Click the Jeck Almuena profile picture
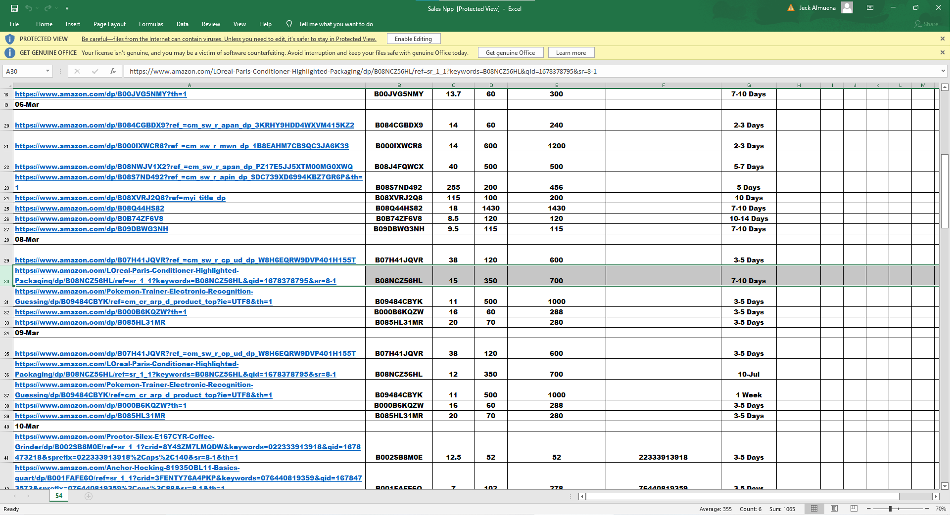This screenshot has height=515, width=951. 847,8
